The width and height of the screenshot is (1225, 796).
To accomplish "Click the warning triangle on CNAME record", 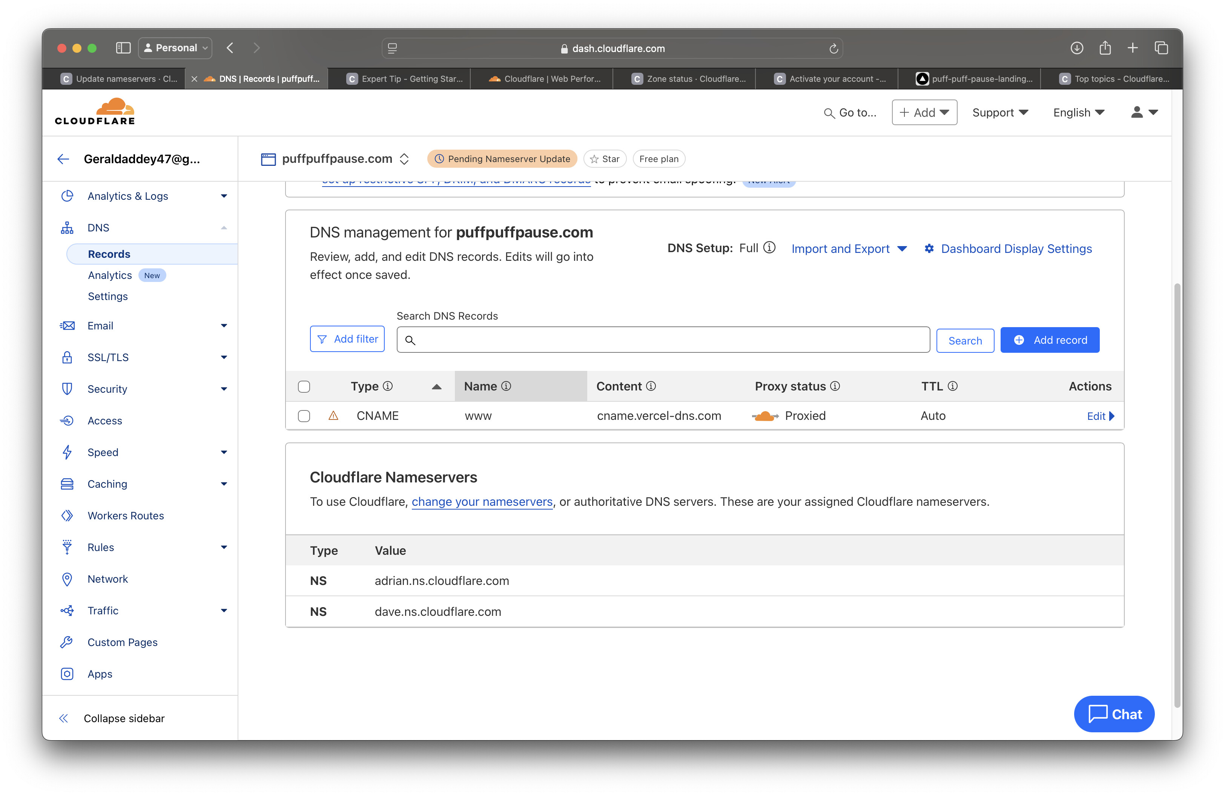I will click(333, 415).
